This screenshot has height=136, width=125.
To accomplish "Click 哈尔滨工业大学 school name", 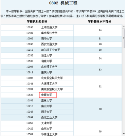I will click(x=51, y=50).
